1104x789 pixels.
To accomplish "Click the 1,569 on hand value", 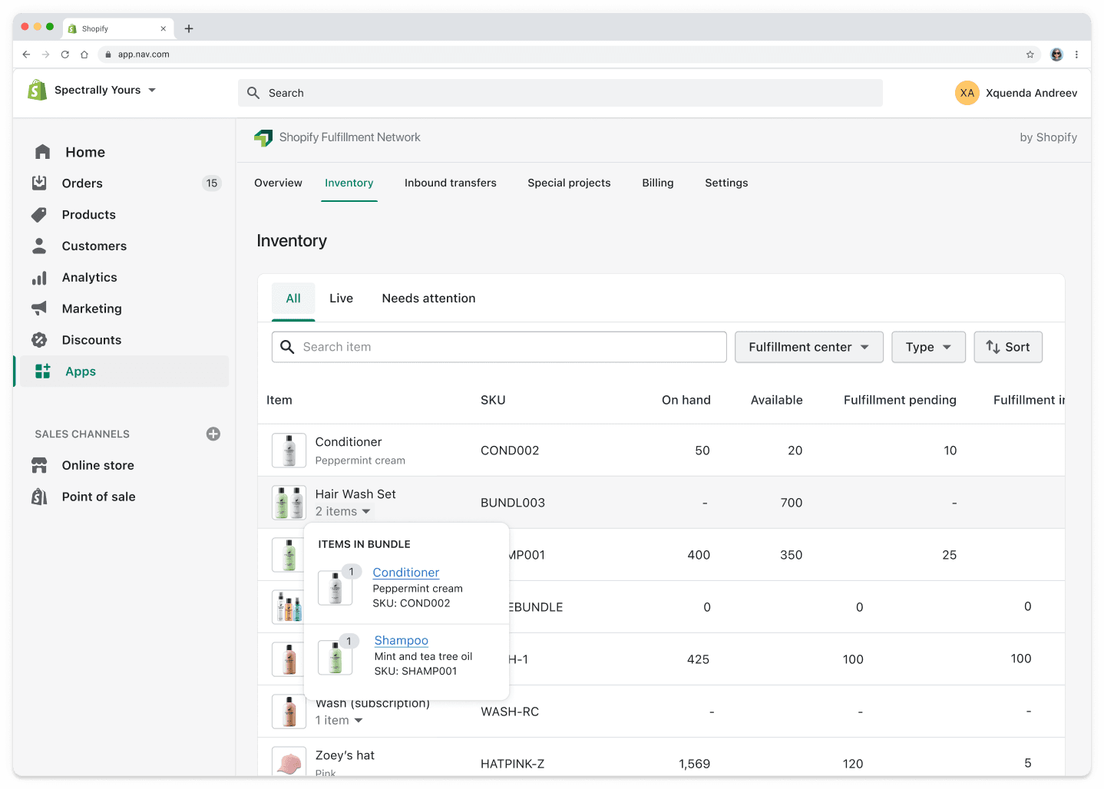I will (694, 764).
